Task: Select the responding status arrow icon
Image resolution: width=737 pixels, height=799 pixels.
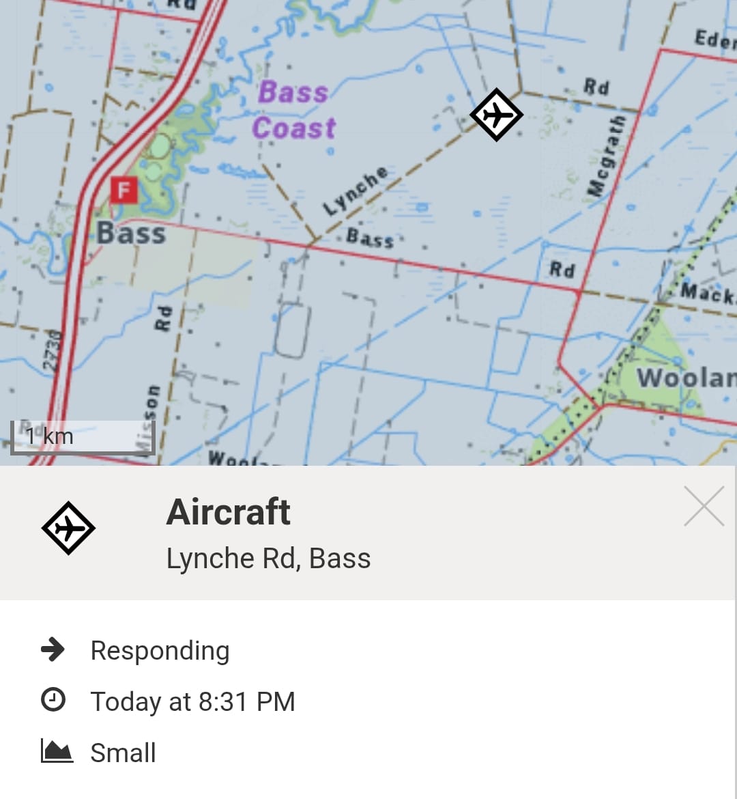Action: (55, 650)
